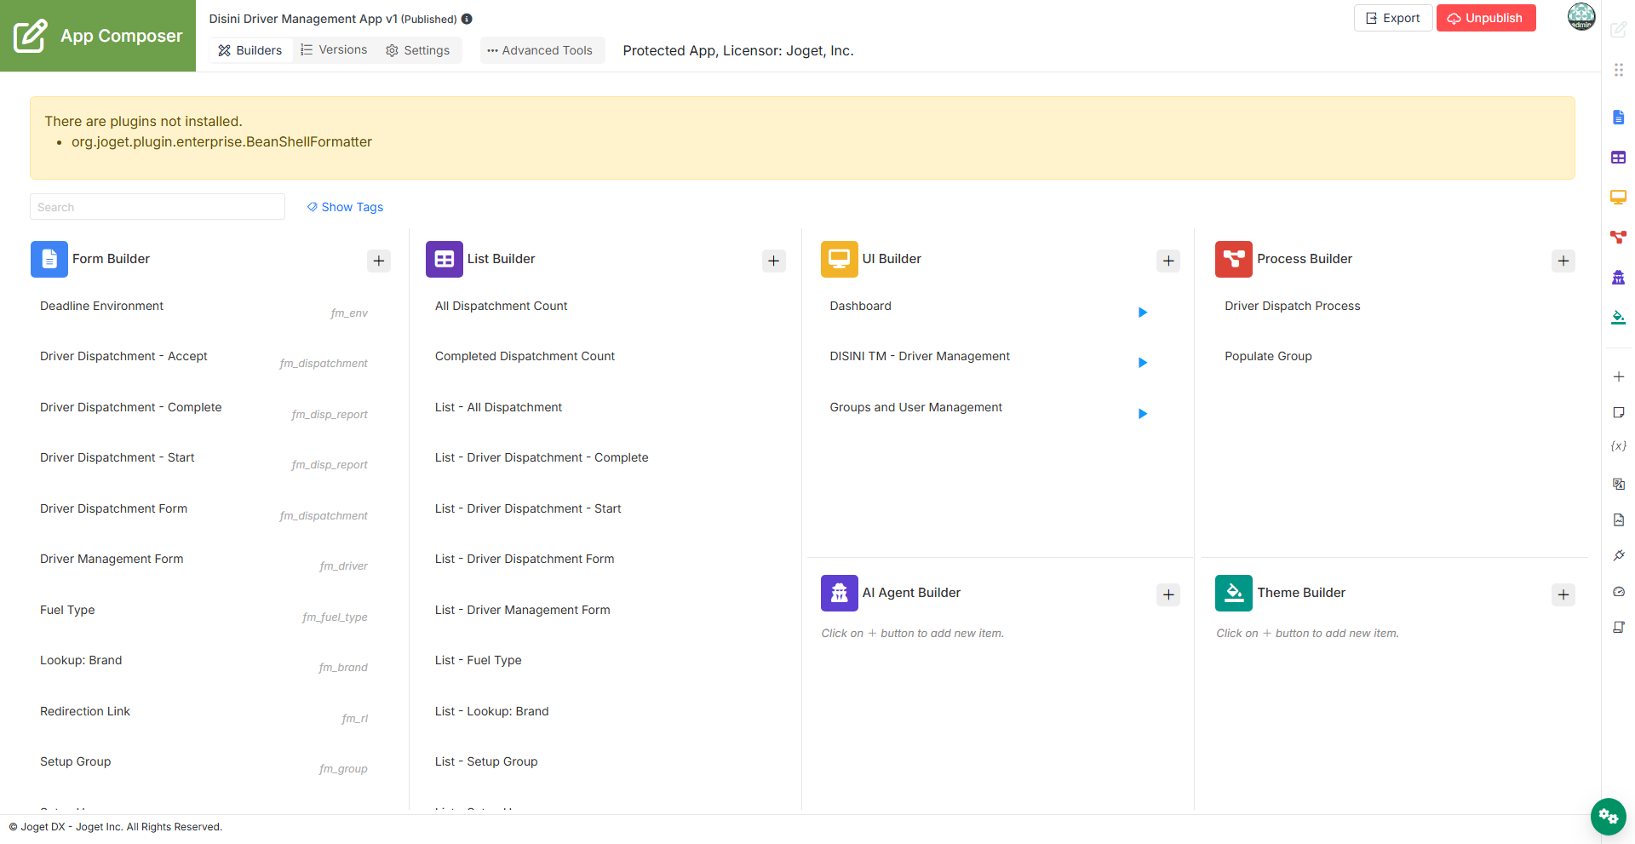Click the grid dots icon in right sidebar

point(1619,70)
